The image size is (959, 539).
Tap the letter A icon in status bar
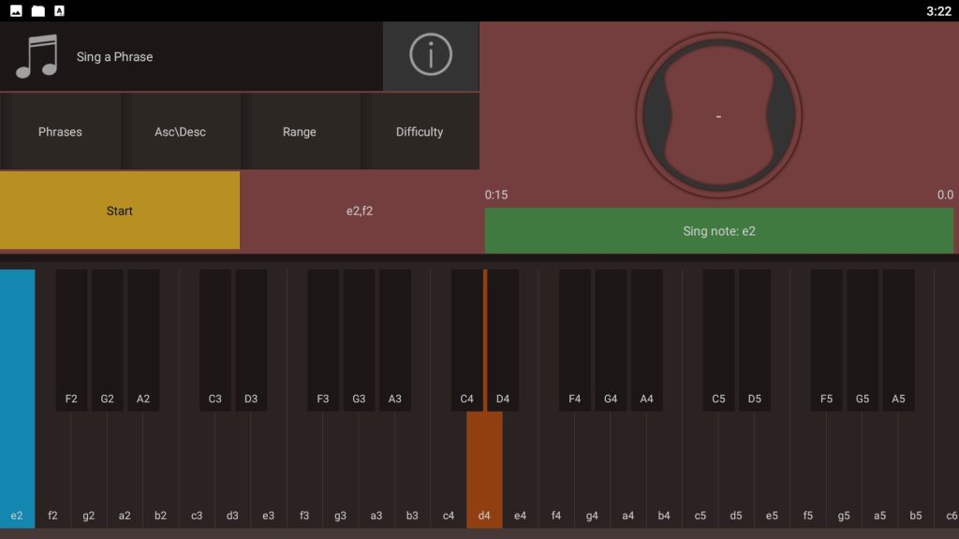tap(59, 10)
